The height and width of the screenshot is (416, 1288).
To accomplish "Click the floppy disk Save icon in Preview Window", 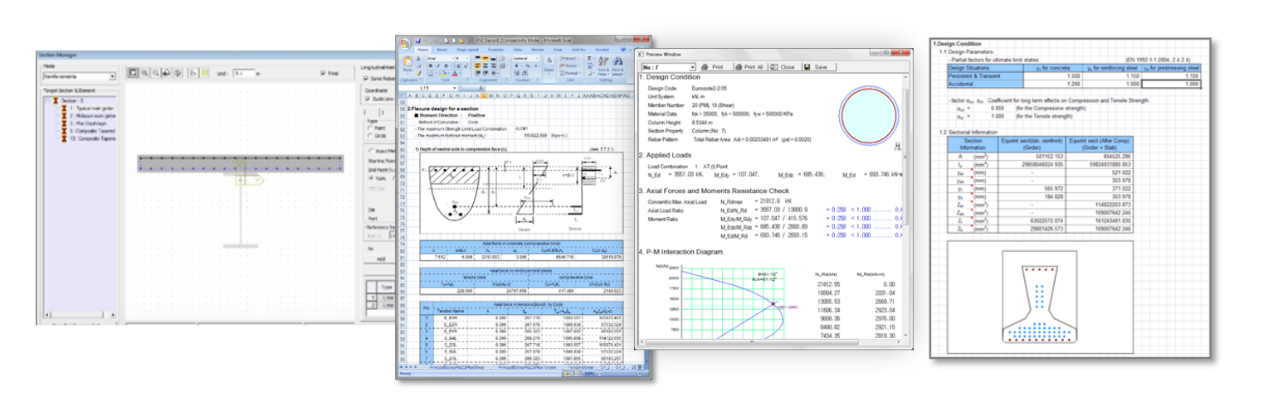I will 808,66.
